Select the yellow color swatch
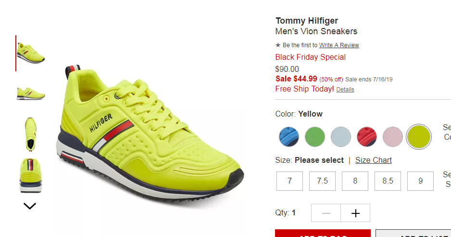Viewport: 451px width, 237px height. (418, 137)
